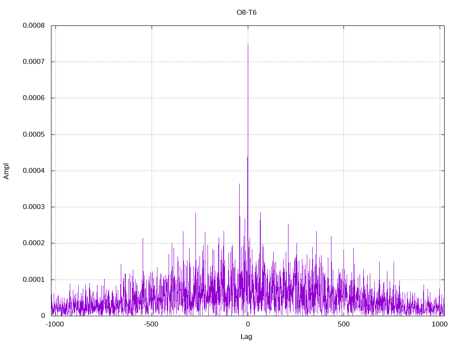Click the 0 y-axis tick label
This screenshot has height=343, width=458.
pos(43,316)
